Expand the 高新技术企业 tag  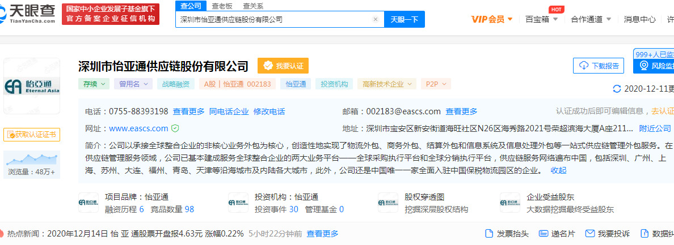click(387, 84)
